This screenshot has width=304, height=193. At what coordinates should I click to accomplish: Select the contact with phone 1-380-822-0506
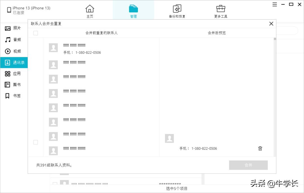point(82,48)
